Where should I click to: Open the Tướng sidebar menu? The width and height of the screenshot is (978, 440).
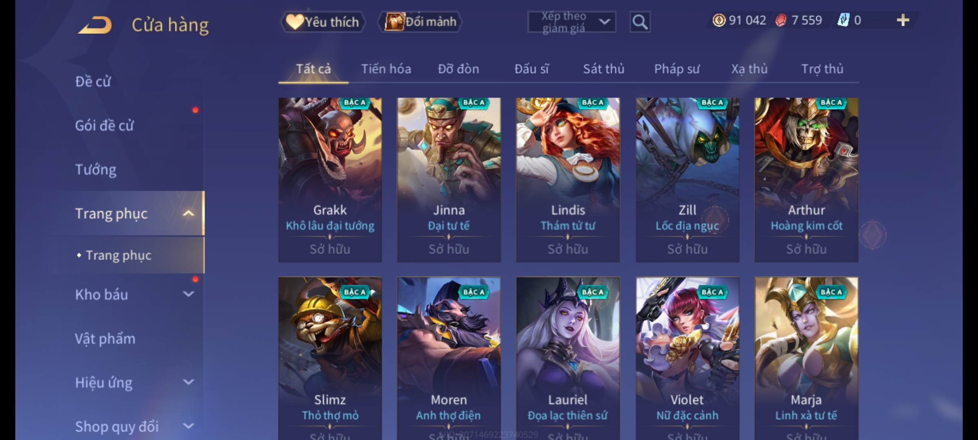96,169
